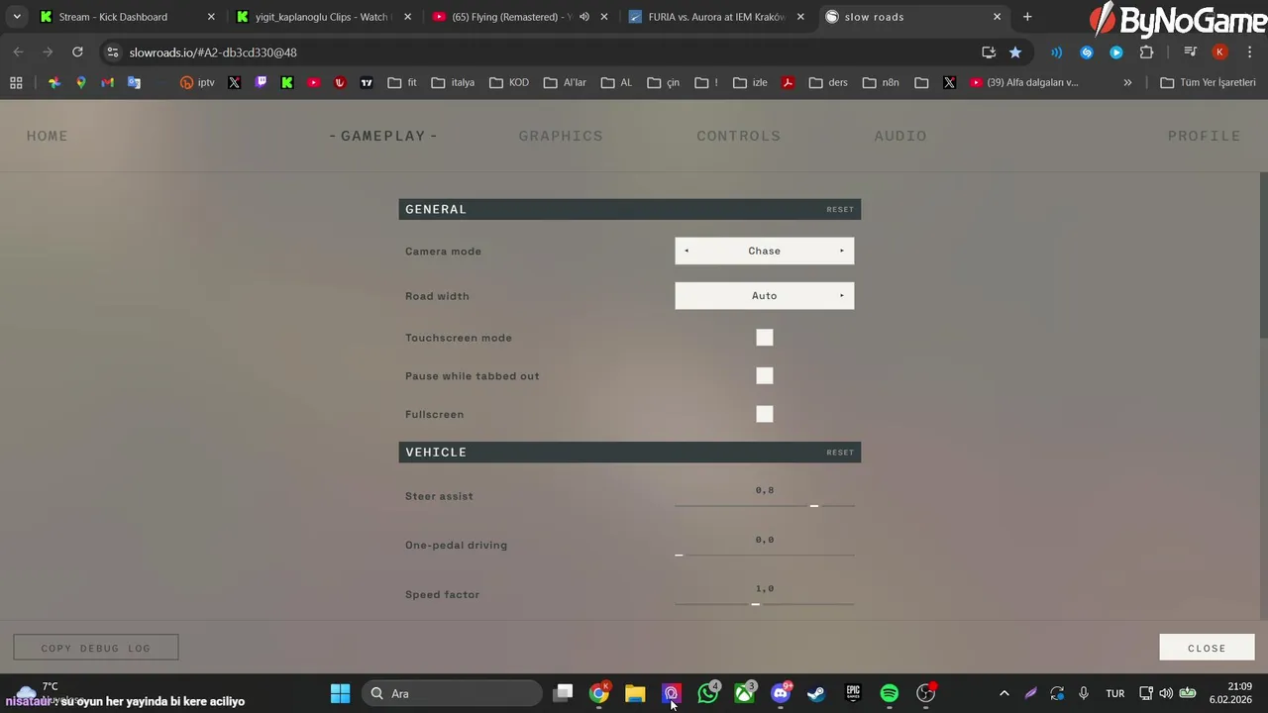
Task: Click the Windows taskbar search box
Action: point(453,693)
